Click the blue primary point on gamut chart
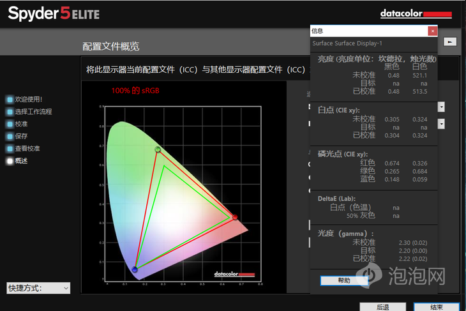 (x=135, y=269)
